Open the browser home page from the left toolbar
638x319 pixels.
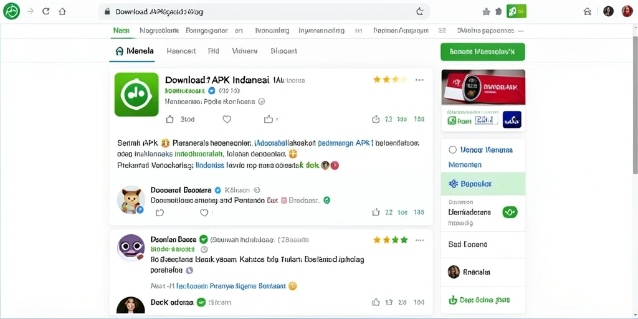[x=62, y=11]
